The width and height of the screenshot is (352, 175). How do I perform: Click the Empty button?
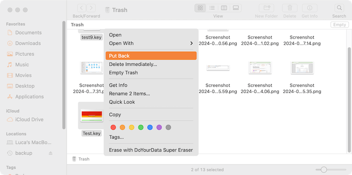339,25
